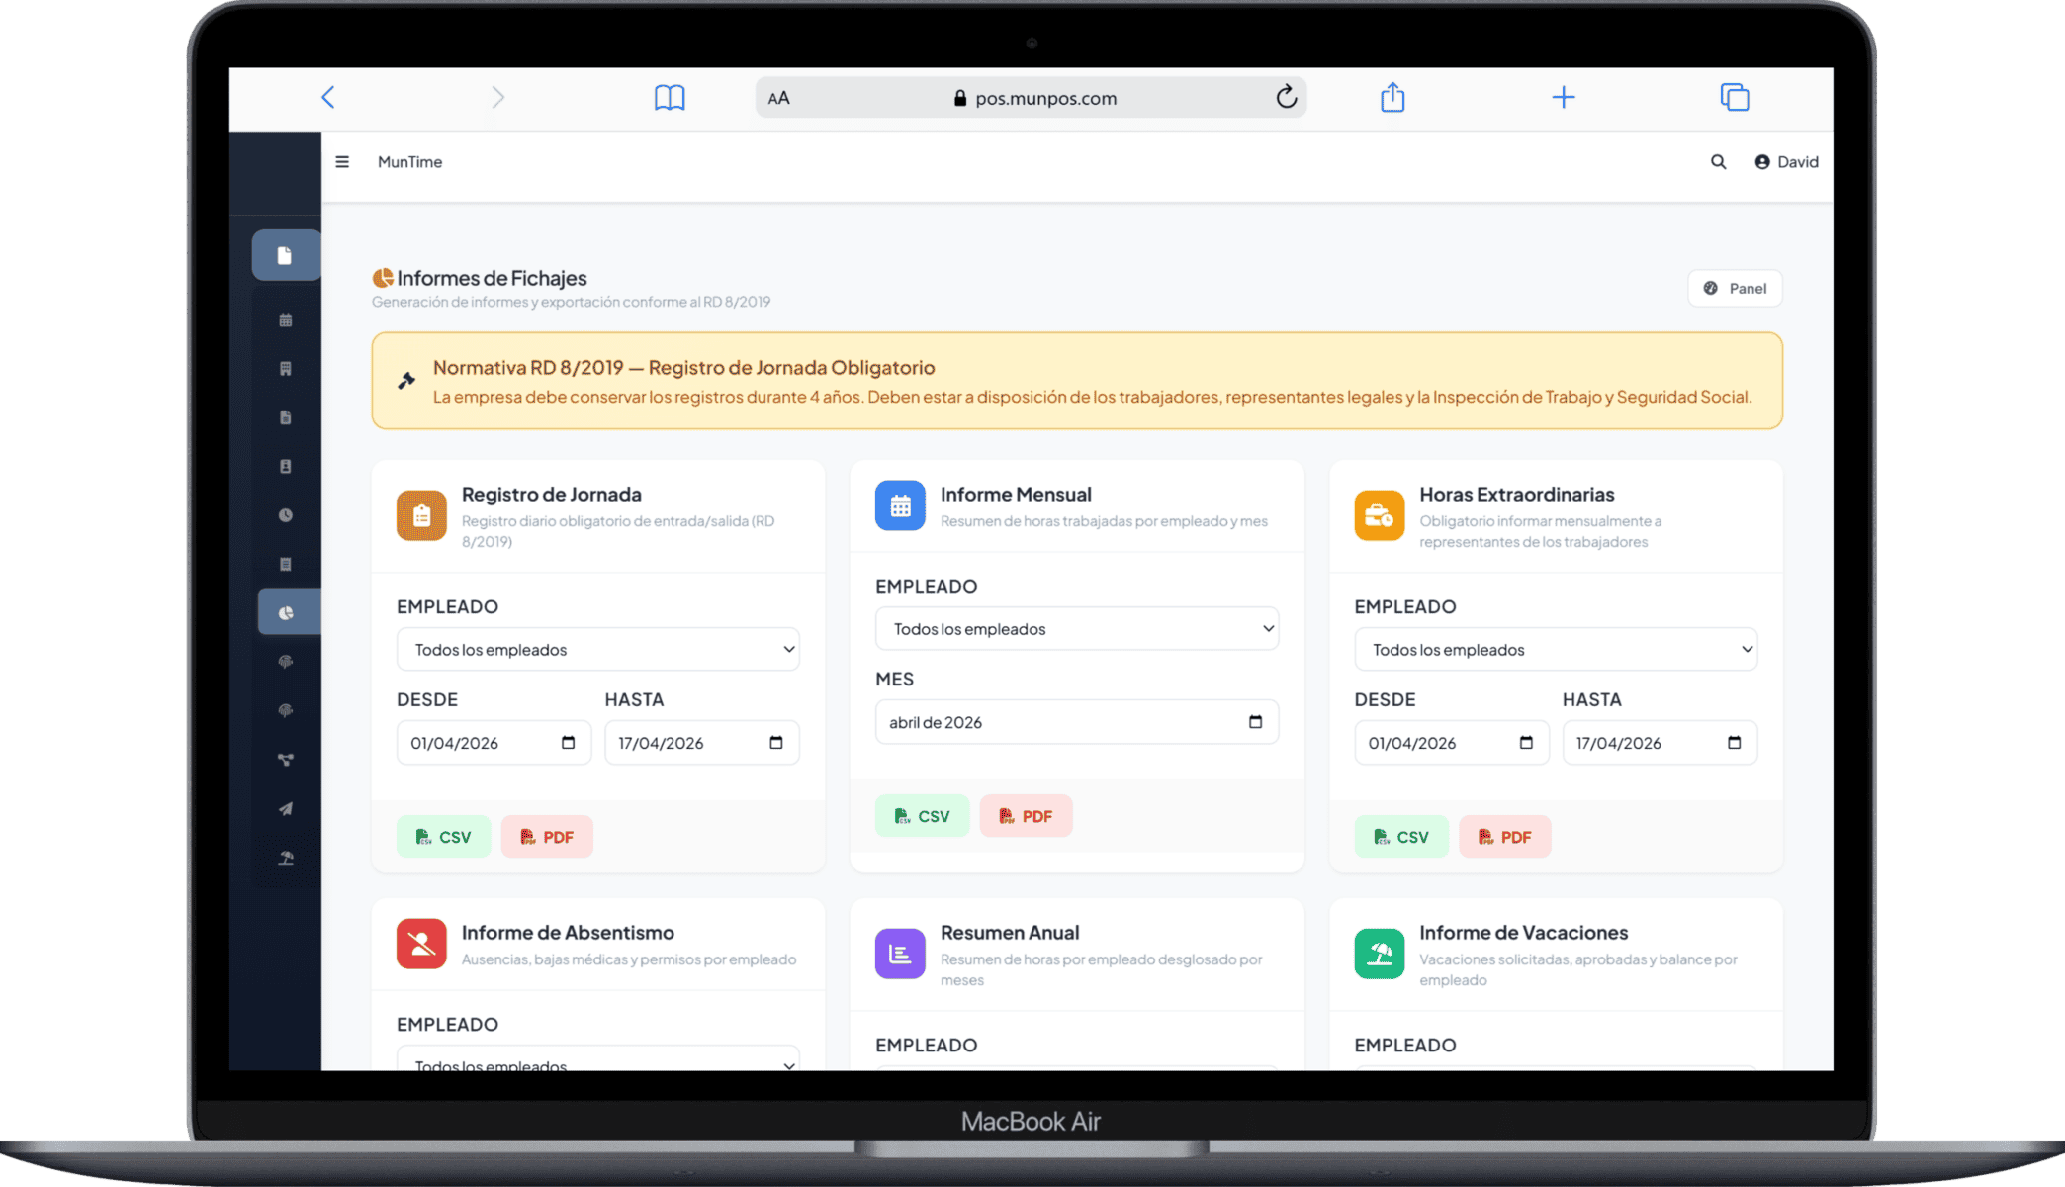Export Horas Extraordinarias as CSV
The height and width of the screenshot is (1187, 2065).
click(1401, 837)
